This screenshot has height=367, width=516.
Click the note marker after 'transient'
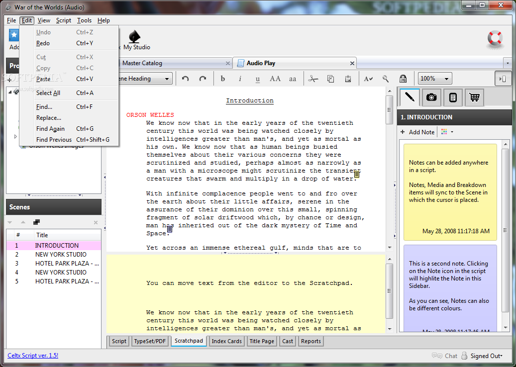[x=356, y=175]
